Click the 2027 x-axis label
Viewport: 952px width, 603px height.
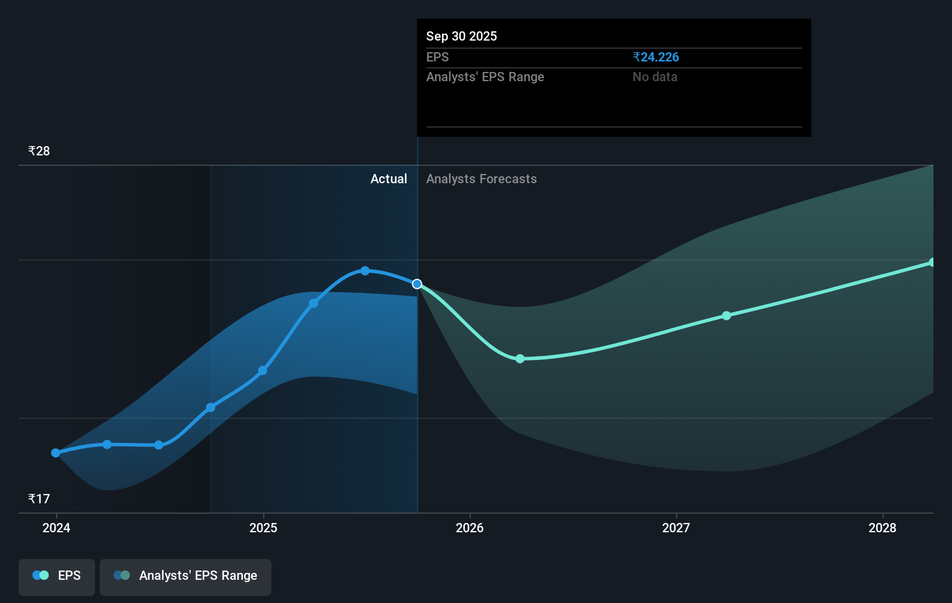tap(676, 528)
